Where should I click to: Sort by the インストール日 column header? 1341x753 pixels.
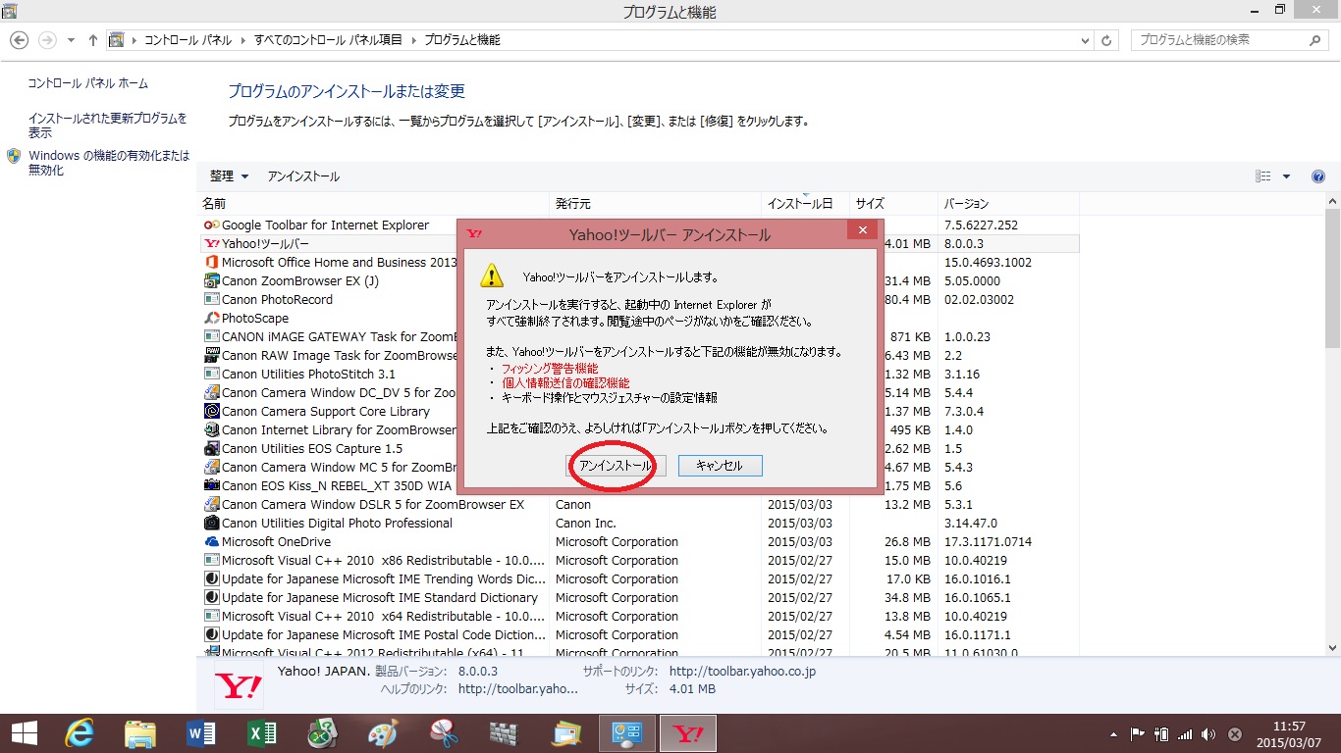pyautogui.click(x=805, y=204)
